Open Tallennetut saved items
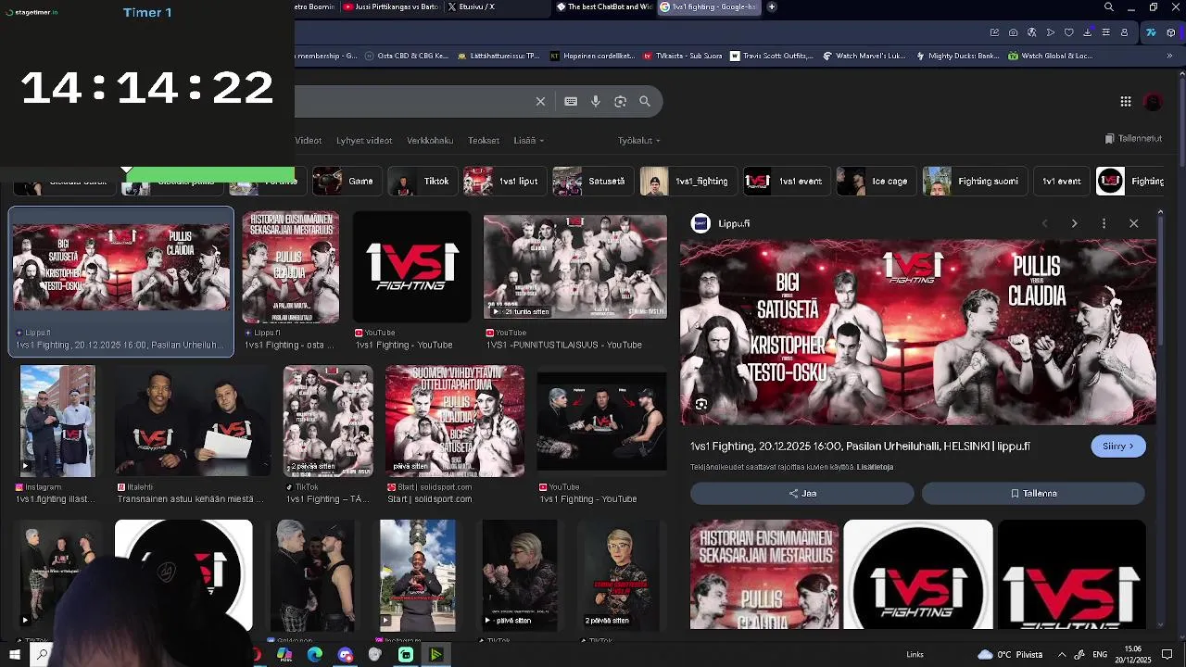The image size is (1186, 667). tap(1133, 138)
